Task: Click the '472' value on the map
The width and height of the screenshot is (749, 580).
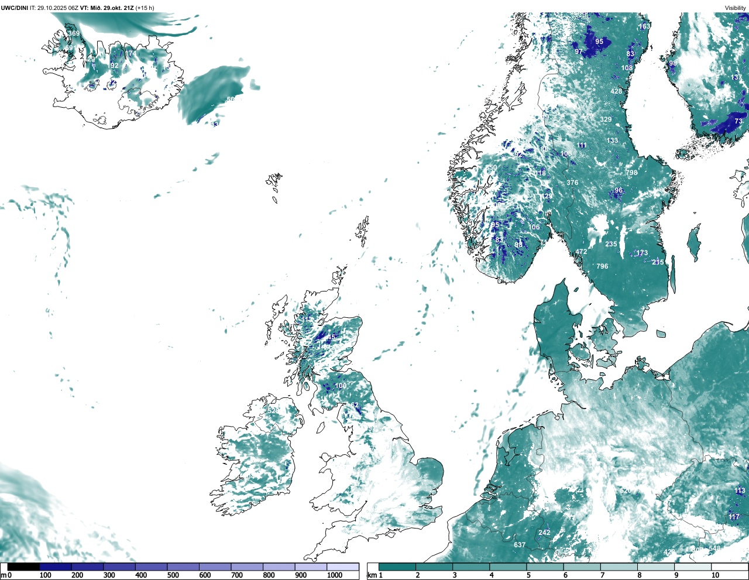Action: (x=581, y=252)
